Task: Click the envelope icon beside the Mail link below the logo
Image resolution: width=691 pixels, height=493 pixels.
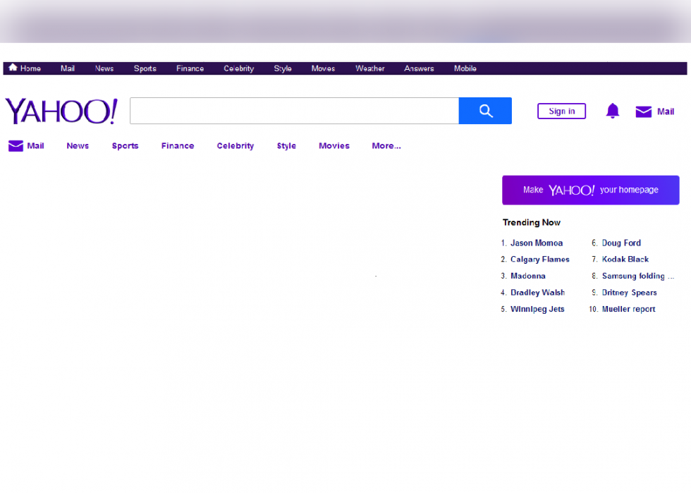Action: click(x=16, y=146)
